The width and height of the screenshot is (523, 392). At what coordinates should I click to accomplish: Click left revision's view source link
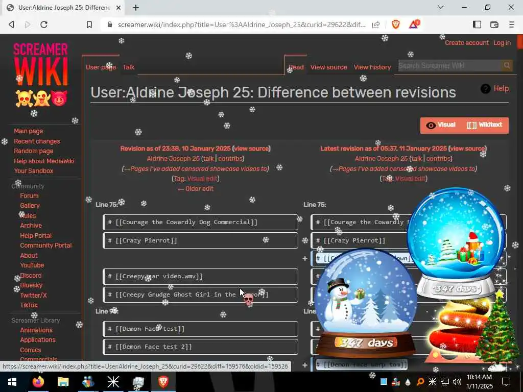(x=251, y=149)
